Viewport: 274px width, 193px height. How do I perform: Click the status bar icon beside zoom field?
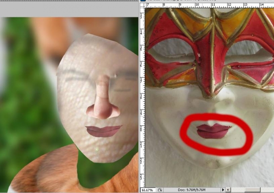160,190
